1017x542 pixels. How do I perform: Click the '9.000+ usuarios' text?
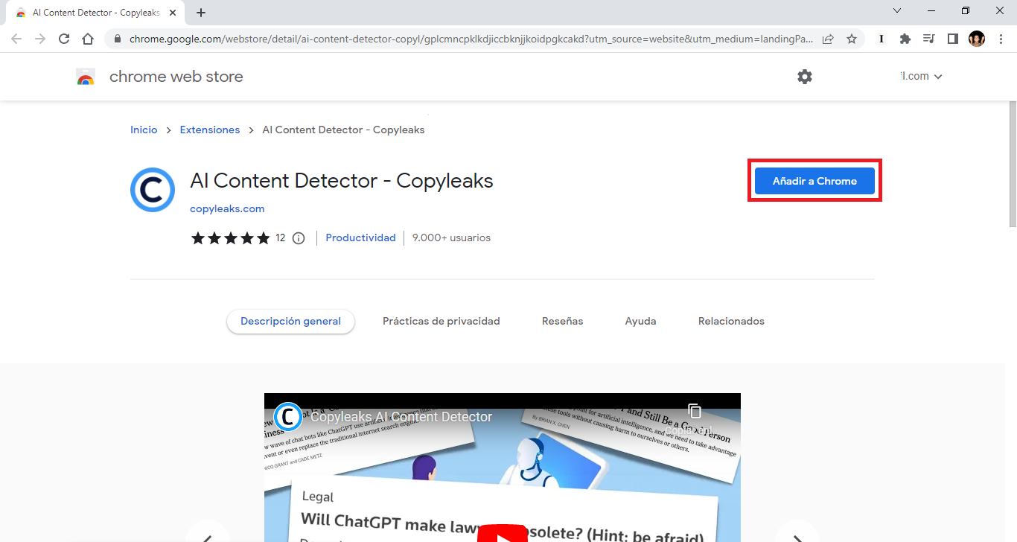tap(451, 237)
